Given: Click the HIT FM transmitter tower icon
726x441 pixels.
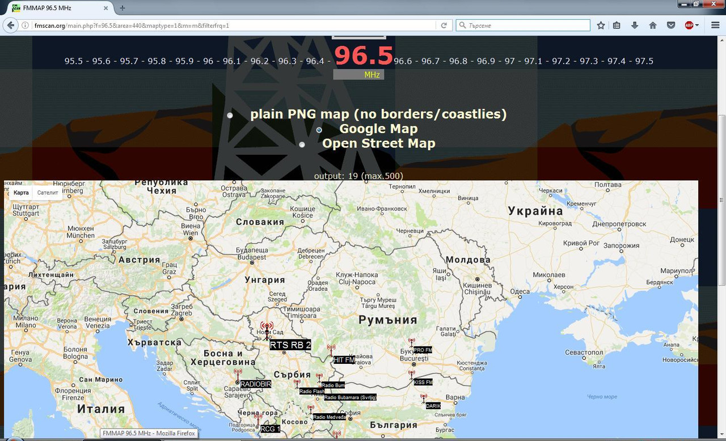Looking at the screenshot, I should tap(332, 350).
